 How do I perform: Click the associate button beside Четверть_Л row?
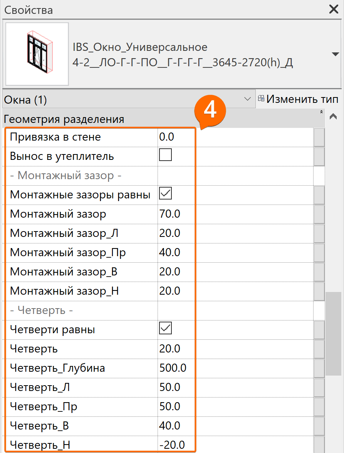[x=319, y=388]
